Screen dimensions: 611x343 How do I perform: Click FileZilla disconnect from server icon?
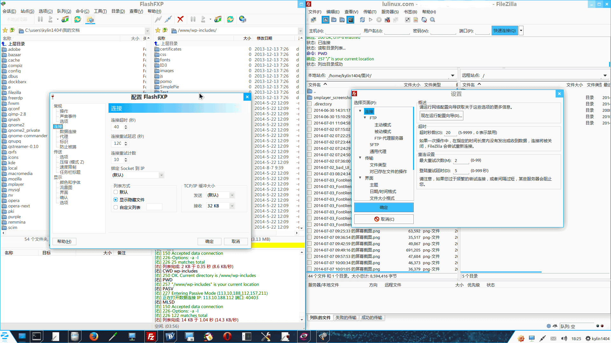[x=387, y=20]
